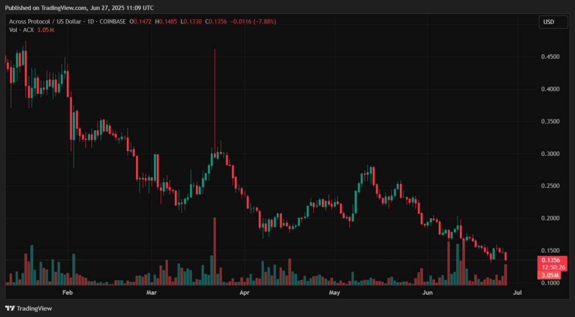
Task: Click the 0.4500 price axis label
Action: (549, 57)
